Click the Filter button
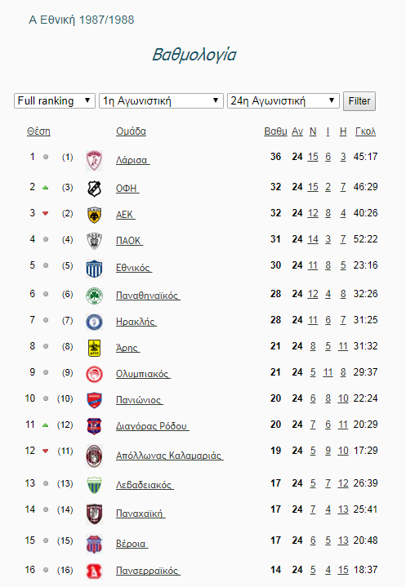 359,101
